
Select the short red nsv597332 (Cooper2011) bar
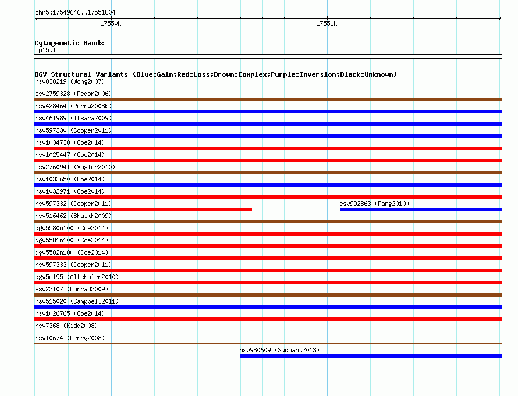click(143, 209)
